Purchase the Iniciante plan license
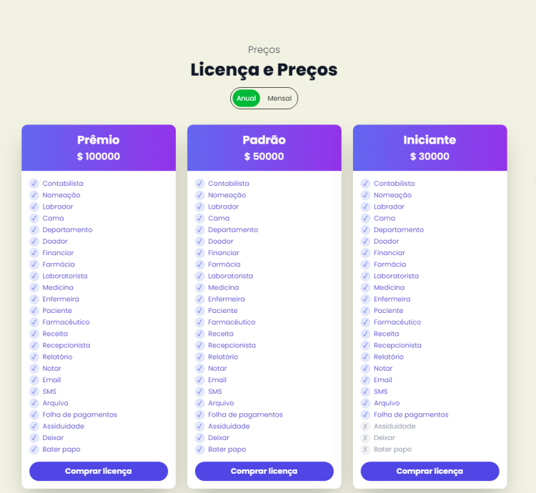The height and width of the screenshot is (493, 536). pos(430,472)
